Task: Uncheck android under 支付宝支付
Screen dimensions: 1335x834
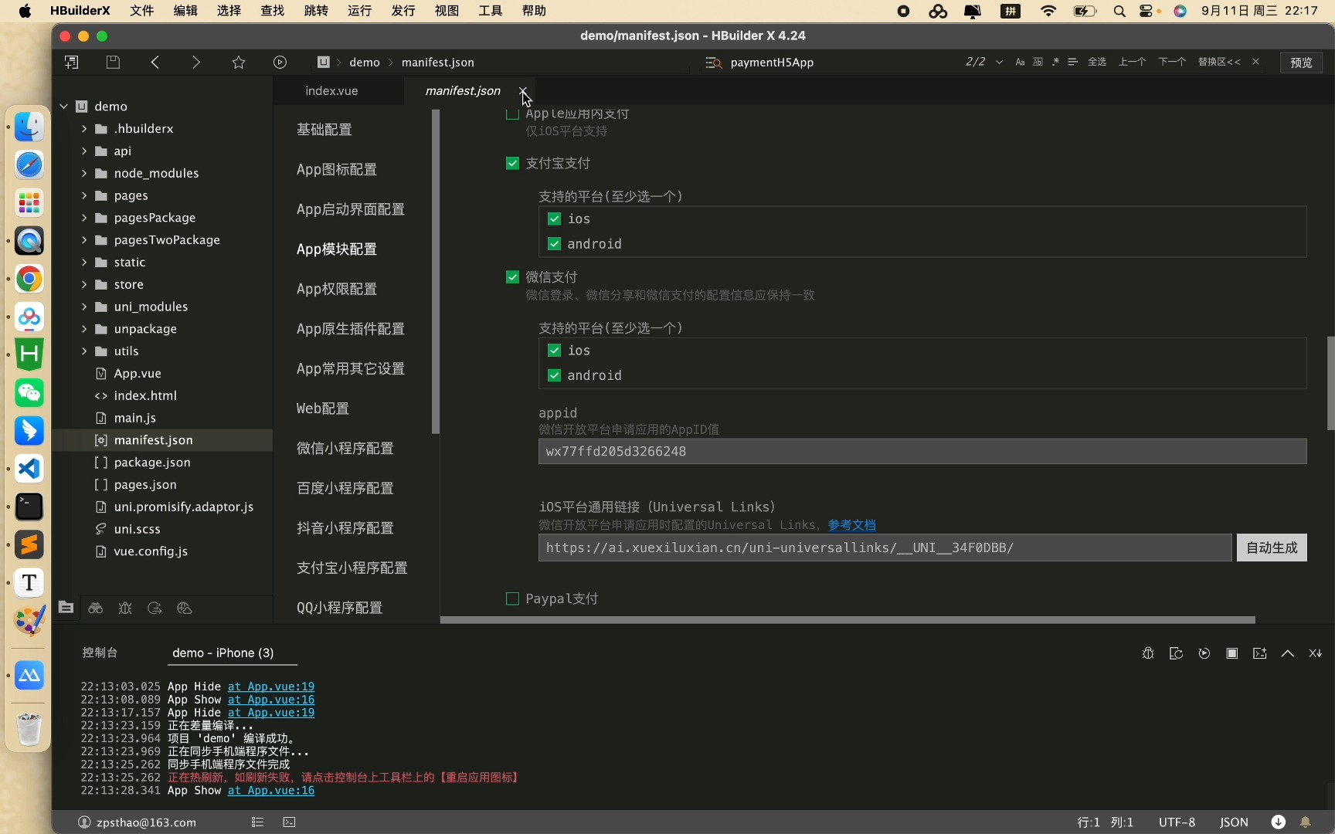Action: tap(554, 244)
